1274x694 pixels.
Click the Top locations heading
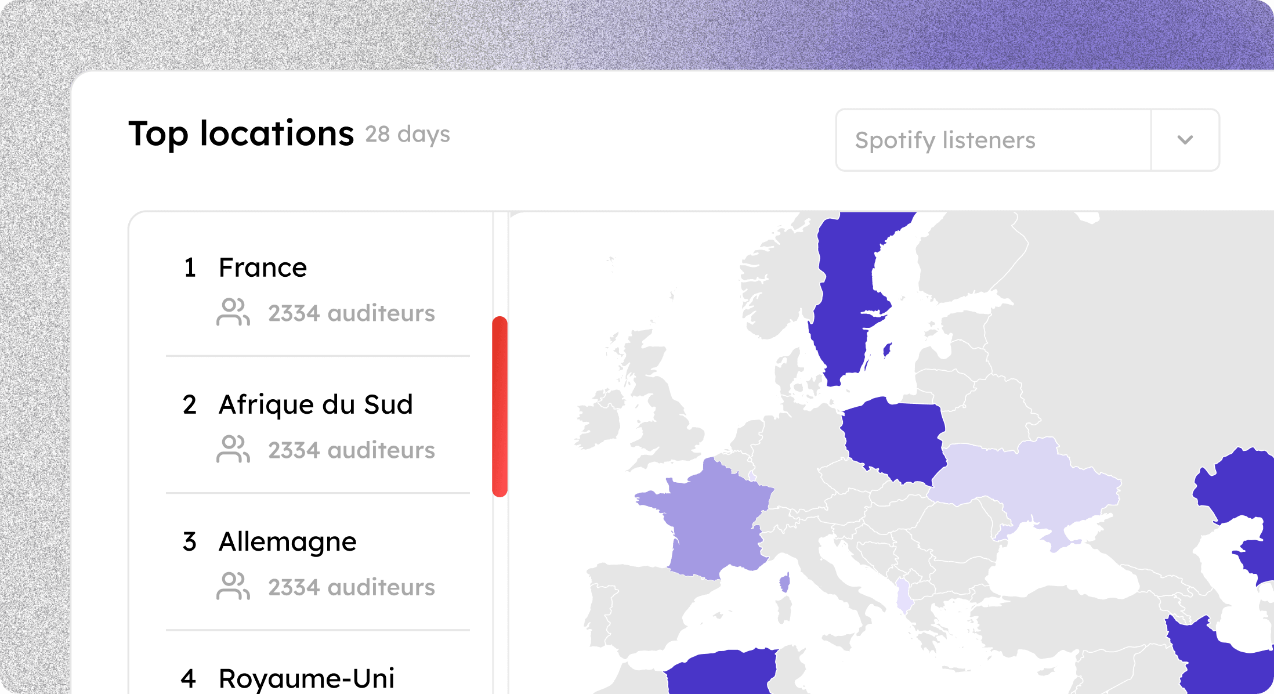coord(241,134)
